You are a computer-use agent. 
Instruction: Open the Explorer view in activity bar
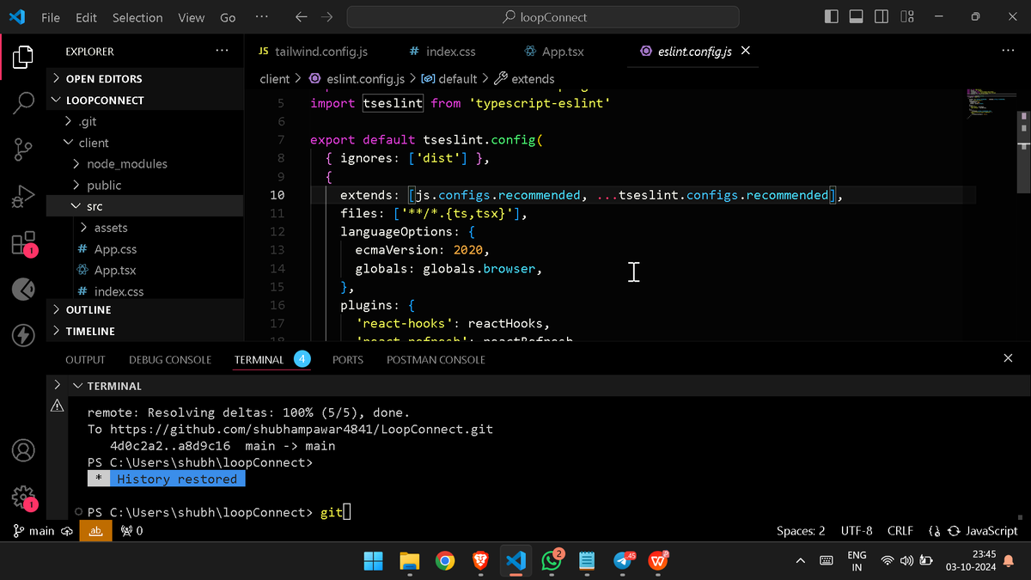point(23,58)
